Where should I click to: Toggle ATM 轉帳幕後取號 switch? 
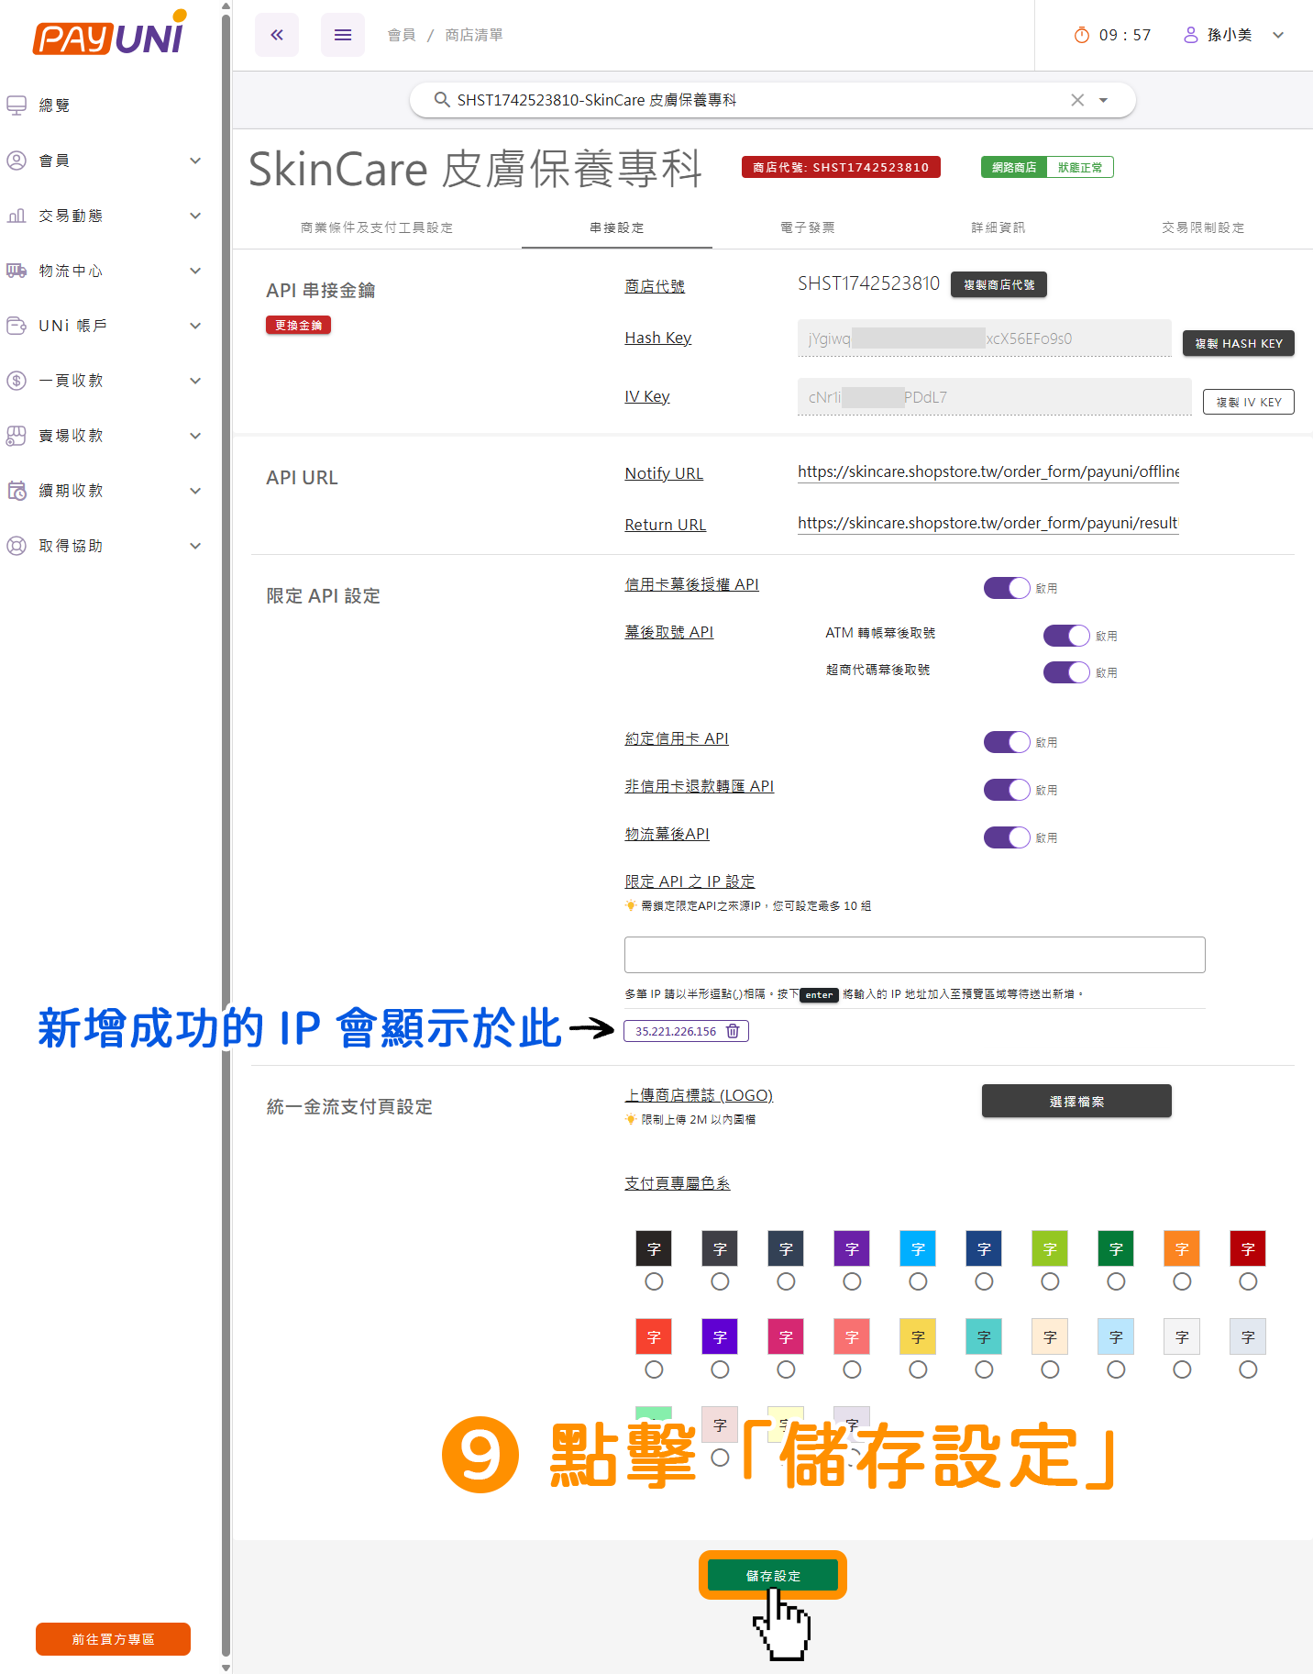pos(1066,636)
